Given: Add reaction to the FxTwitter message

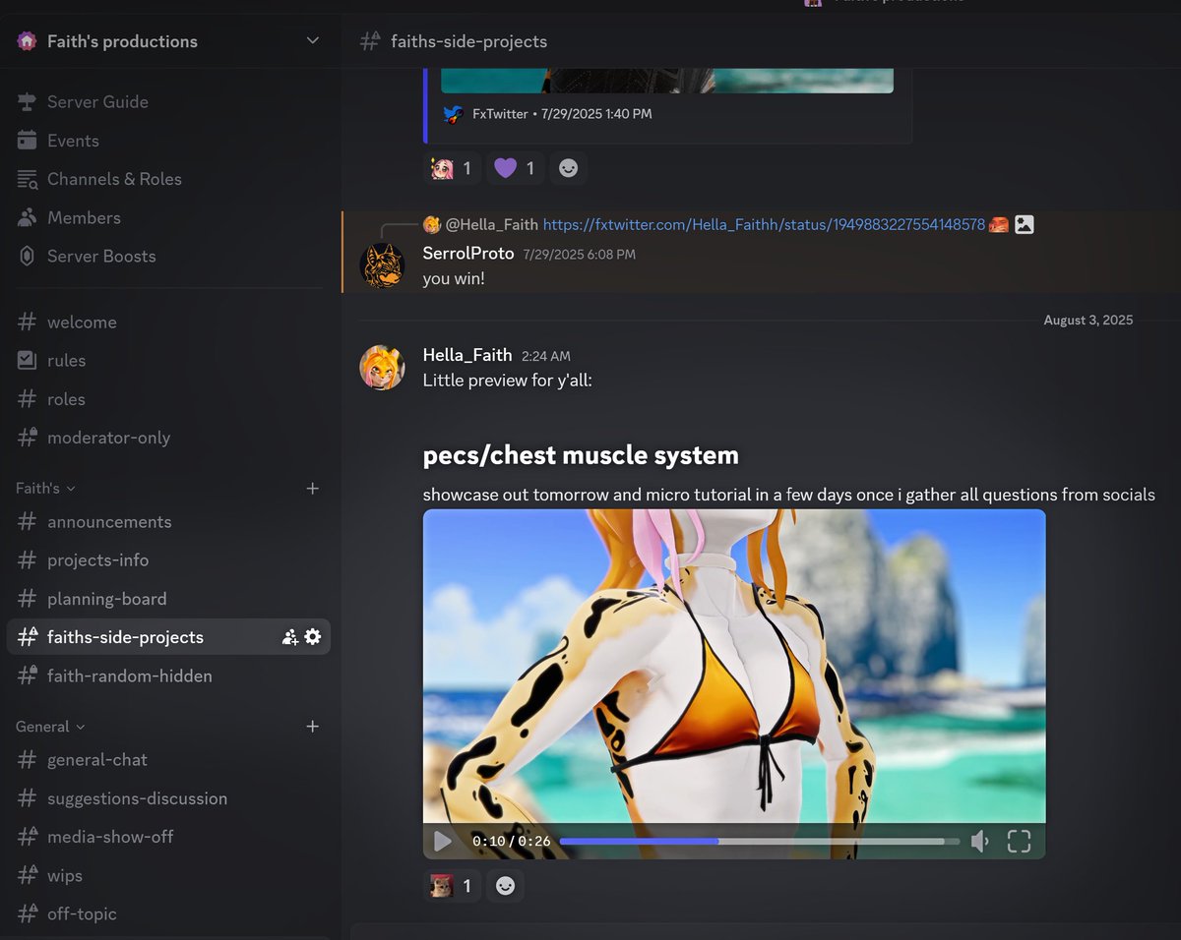Looking at the screenshot, I should (x=568, y=168).
